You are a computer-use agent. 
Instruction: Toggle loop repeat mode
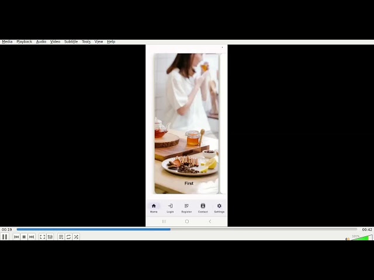pyautogui.click(x=68, y=237)
